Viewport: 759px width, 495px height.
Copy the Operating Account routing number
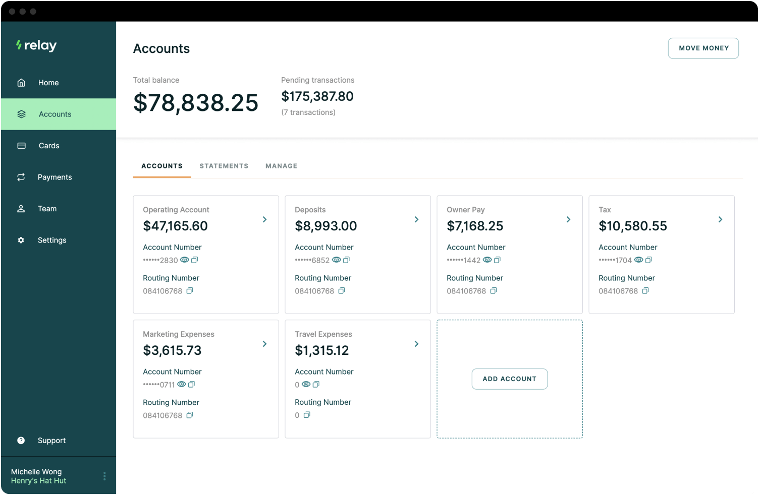pos(190,291)
